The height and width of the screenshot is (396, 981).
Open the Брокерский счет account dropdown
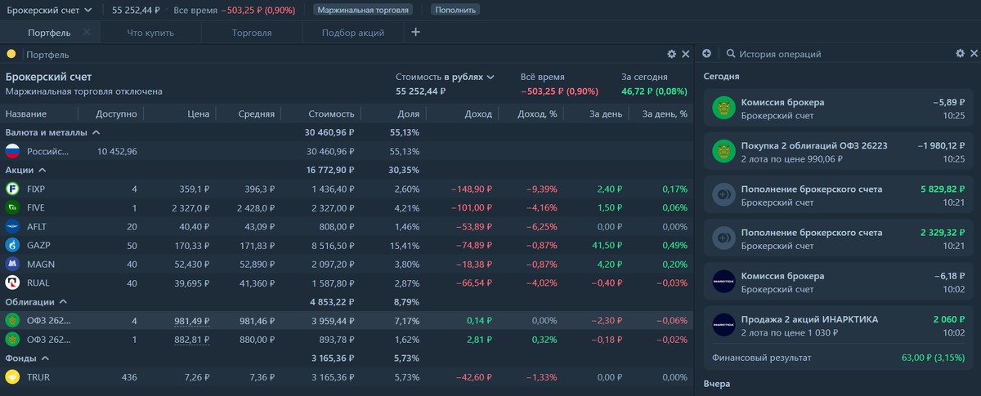tap(50, 10)
